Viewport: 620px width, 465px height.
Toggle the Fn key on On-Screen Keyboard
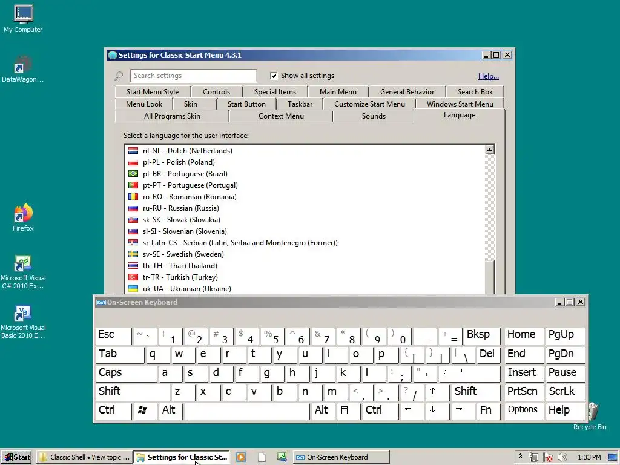(x=489, y=411)
